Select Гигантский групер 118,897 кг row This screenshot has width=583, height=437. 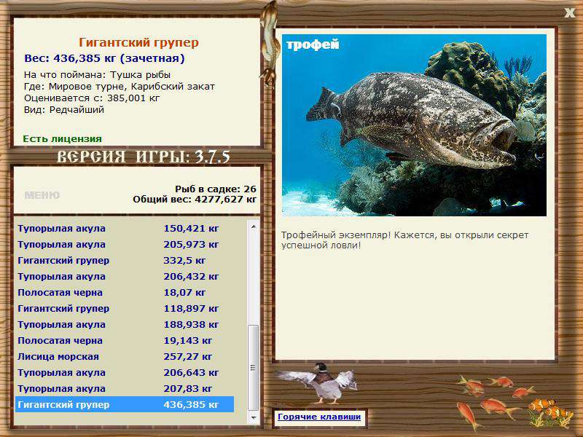(125, 308)
